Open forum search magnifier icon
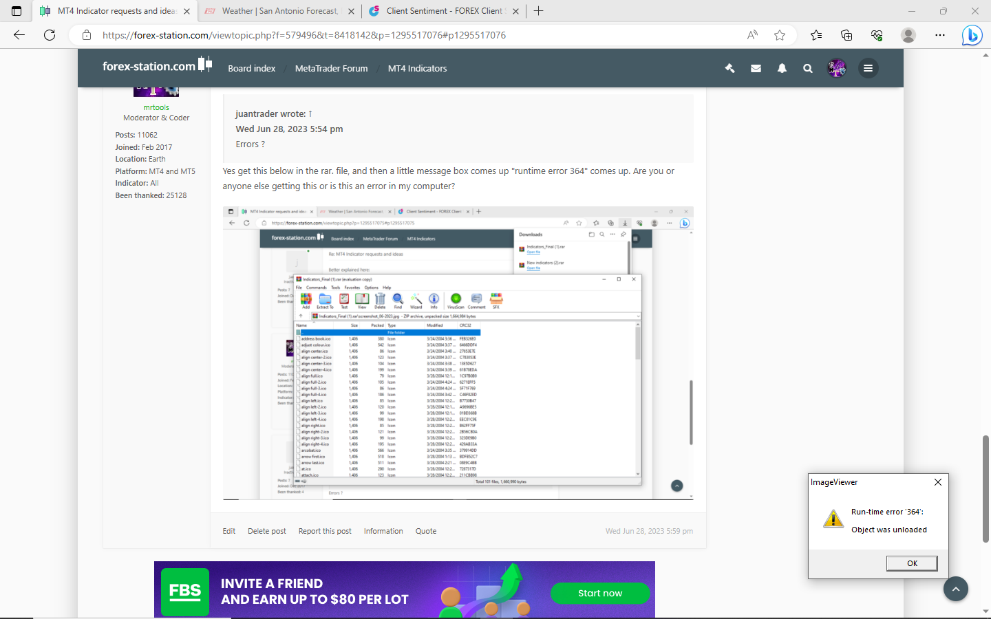 pyautogui.click(x=808, y=68)
